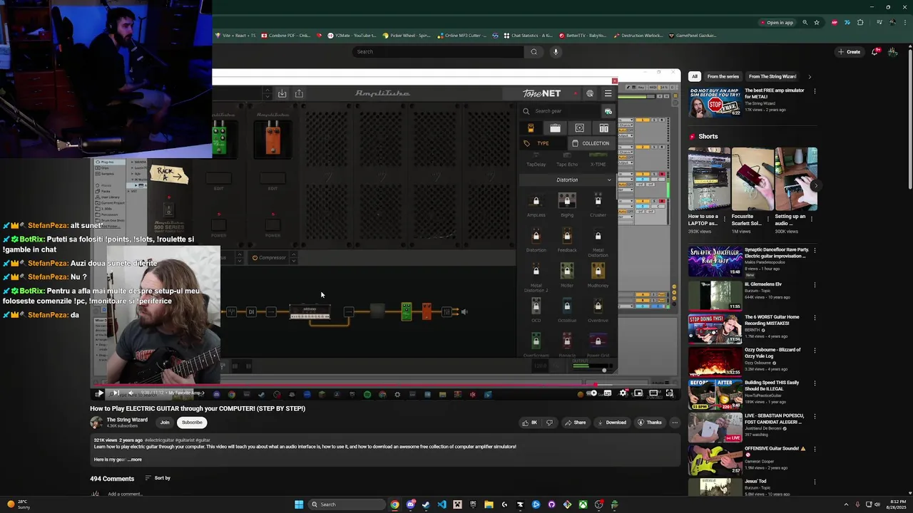Click the Join button for the channel
Image resolution: width=913 pixels, height=513 pixels.
165,423
